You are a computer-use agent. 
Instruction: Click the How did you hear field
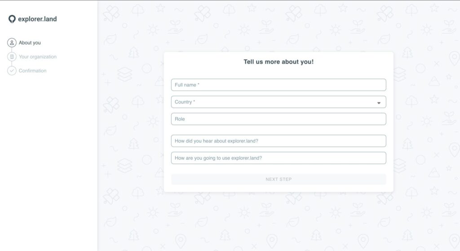click(x=279, y=141)
